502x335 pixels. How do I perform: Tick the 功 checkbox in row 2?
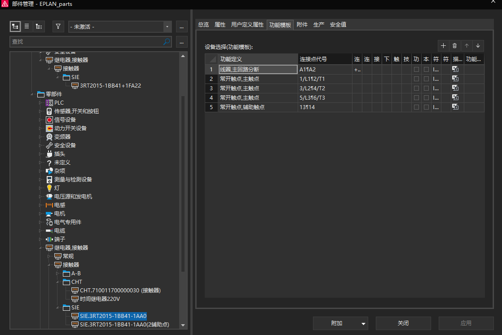(416, 79)
